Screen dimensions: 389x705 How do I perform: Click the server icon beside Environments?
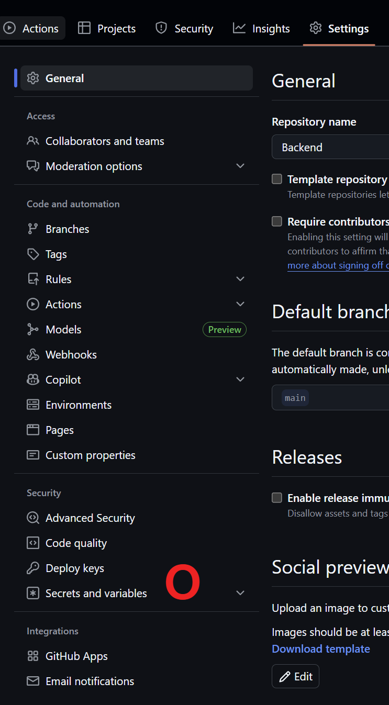33,405
